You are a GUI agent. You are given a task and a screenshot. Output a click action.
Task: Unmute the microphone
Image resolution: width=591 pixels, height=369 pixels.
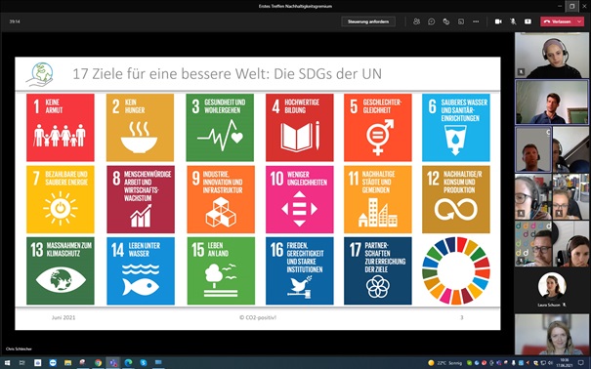tap(513, 21)
